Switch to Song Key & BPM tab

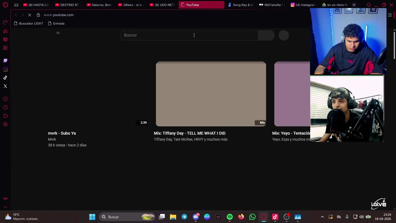(241, 5)
